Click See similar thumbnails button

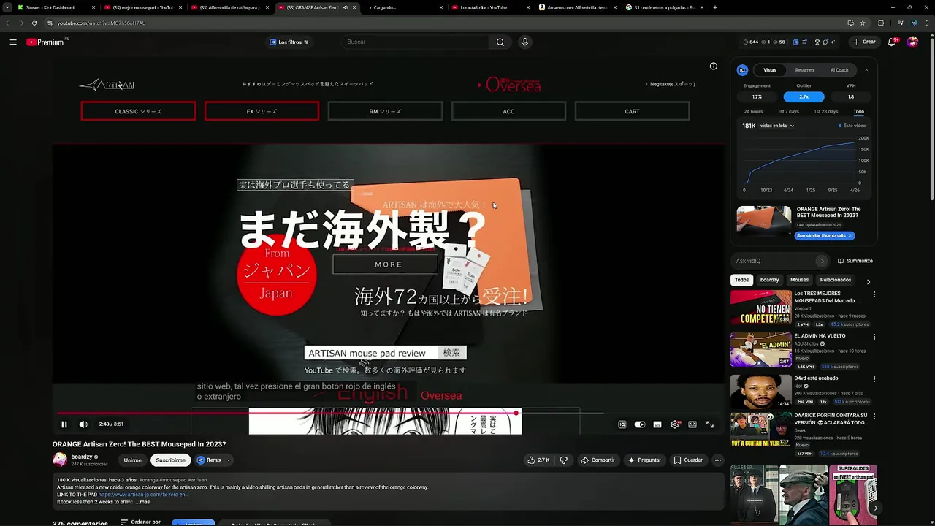pyautogui.click(x=824, y=235)
